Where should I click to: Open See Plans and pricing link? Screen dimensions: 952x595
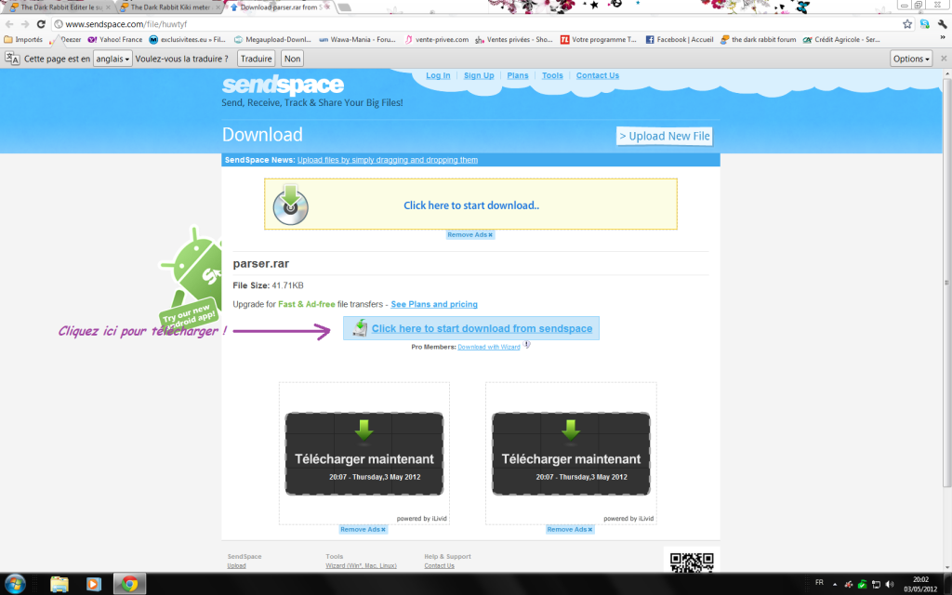434,304
